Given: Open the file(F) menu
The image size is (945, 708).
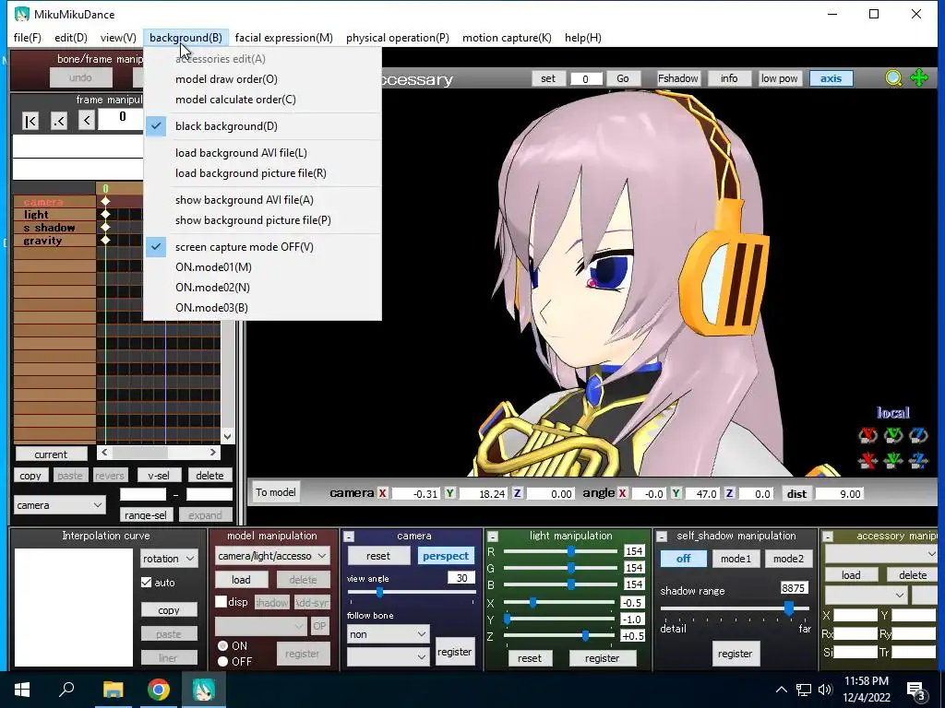Looking at the screenshot, I should coord(27,37).
